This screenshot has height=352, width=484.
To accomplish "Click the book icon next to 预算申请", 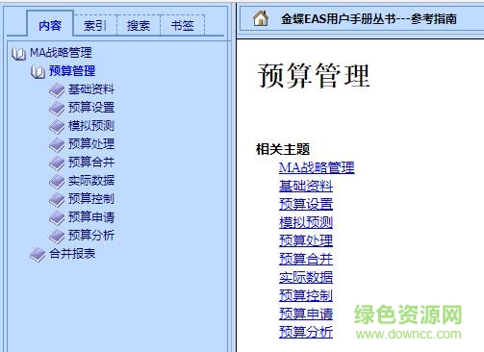I will [57, 218].
